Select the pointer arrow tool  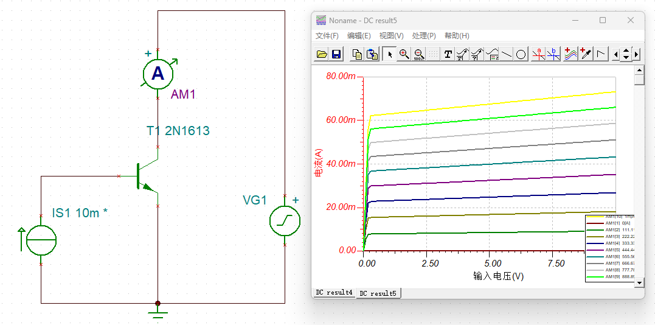(390, 54)
